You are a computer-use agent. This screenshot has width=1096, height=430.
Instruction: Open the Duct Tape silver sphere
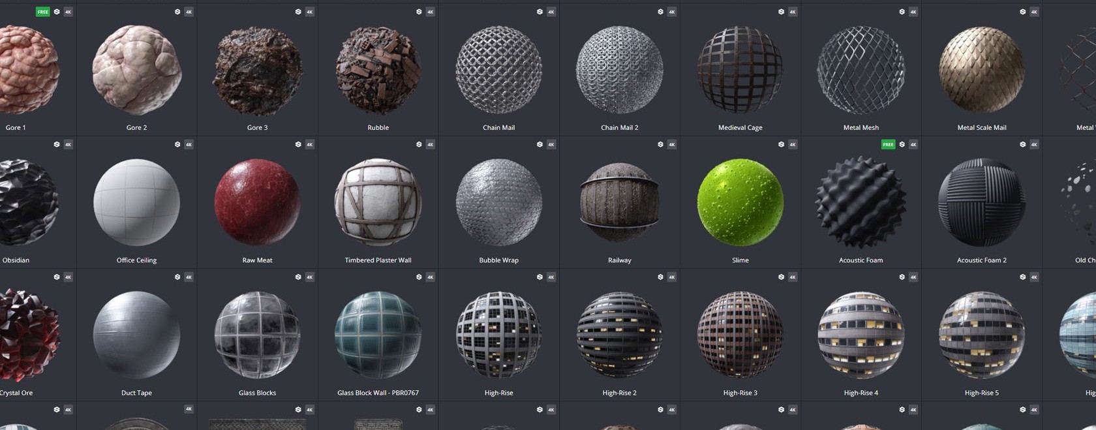[137, 335]
